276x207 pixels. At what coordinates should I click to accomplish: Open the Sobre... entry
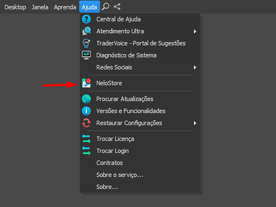click(140, 187)
